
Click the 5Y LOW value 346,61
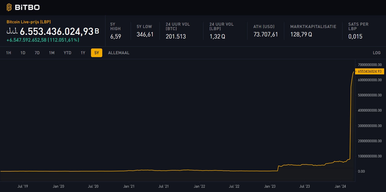coord(145,34)
